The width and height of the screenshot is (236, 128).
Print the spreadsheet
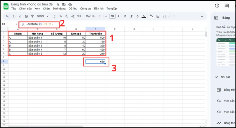click(x=26, y=16)
